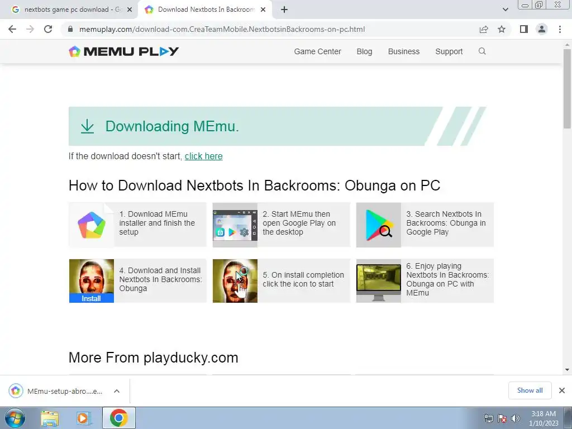The image size is (572, 429).
Task: Open the Chrome profile avatar
Action: point(542,29)
